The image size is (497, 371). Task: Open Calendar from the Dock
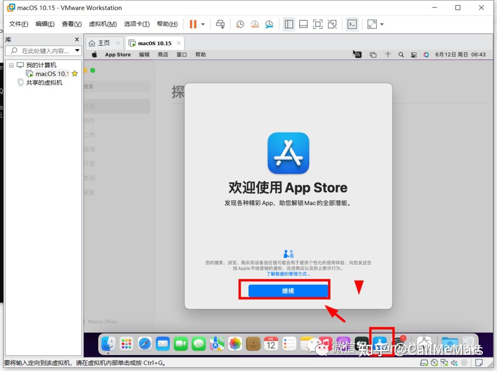pyautogui.click(x=271, y=344)
